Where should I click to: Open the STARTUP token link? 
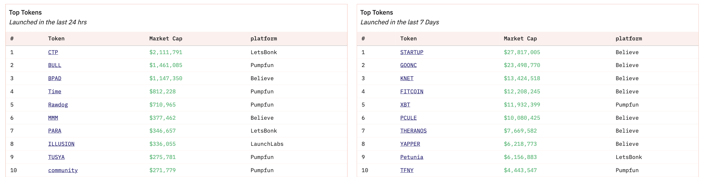412,52
